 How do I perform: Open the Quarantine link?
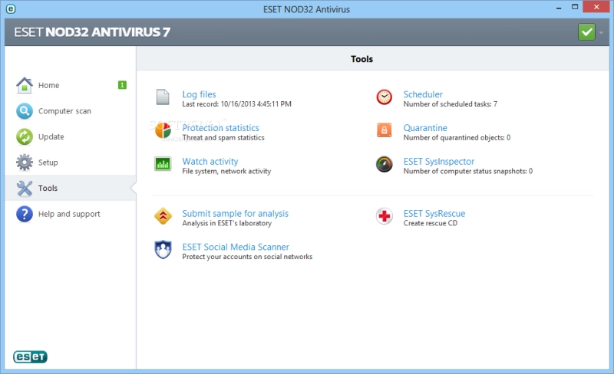click(425, 128)
